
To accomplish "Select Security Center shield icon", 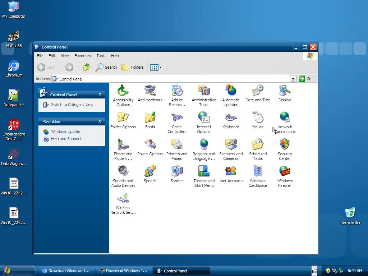I will click(x=285, y=149).
